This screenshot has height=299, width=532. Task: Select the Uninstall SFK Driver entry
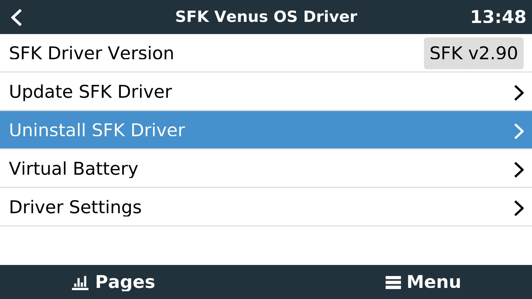(x=97, y=130)
